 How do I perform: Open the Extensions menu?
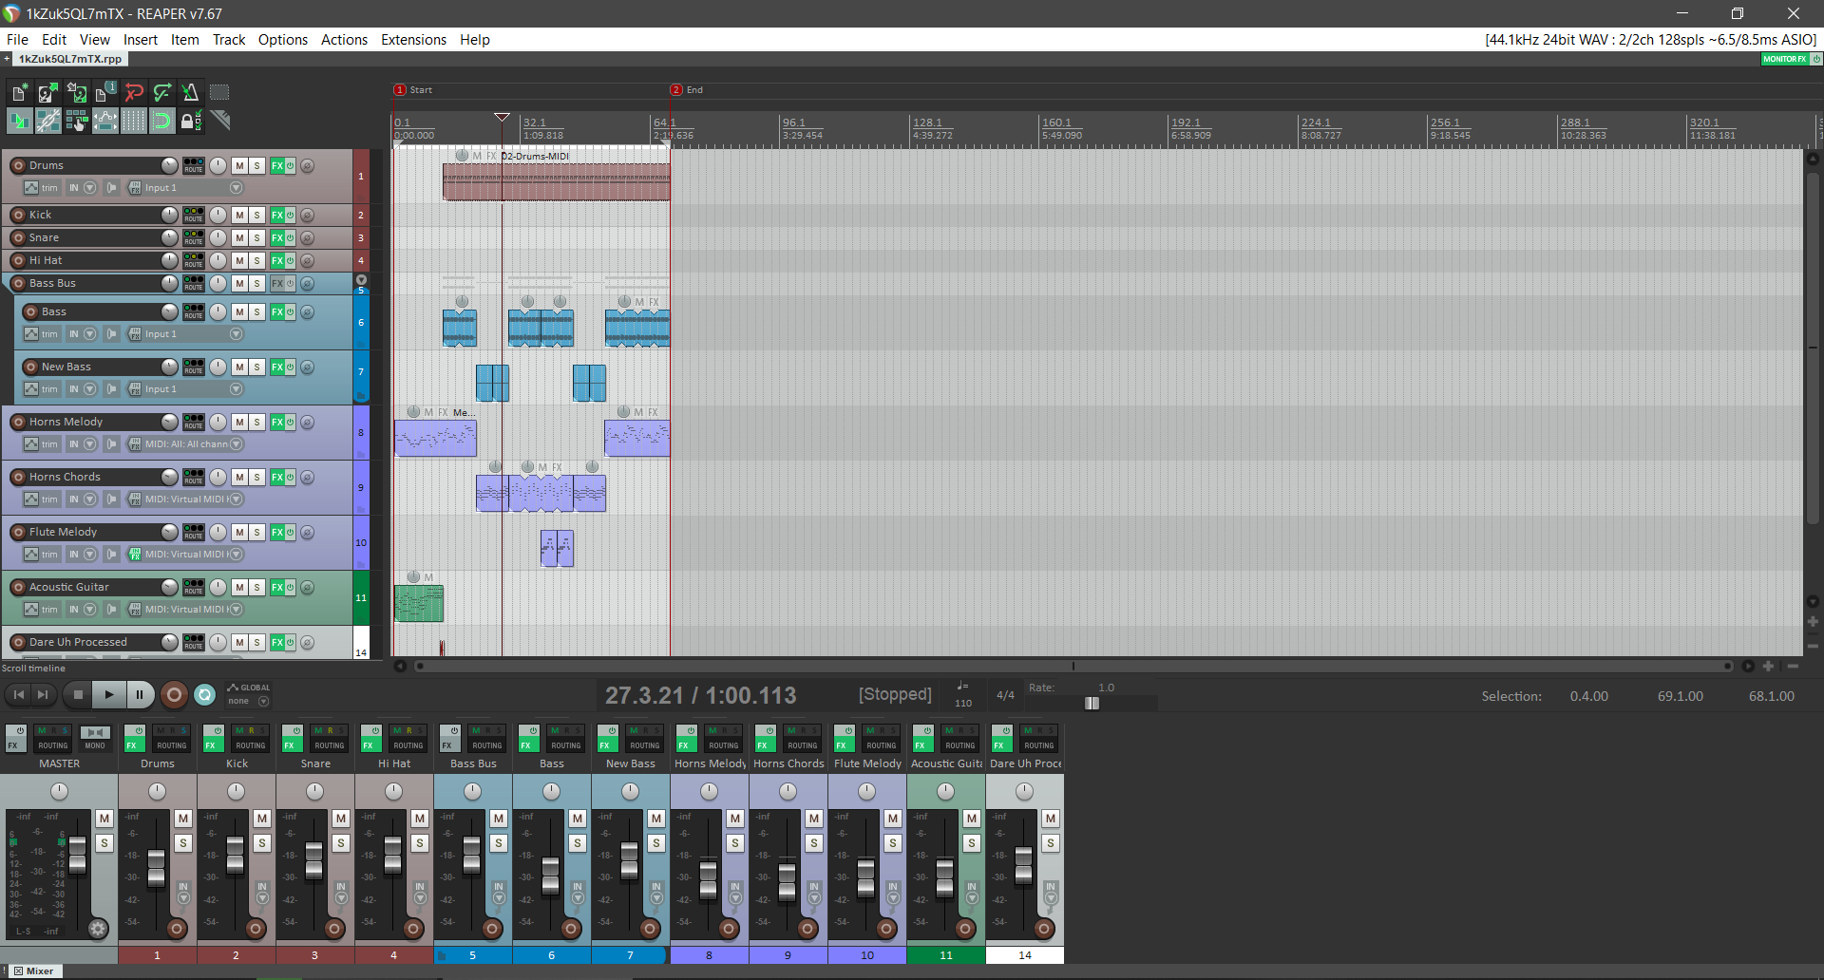pyautogui.click(x=413, y=40)
